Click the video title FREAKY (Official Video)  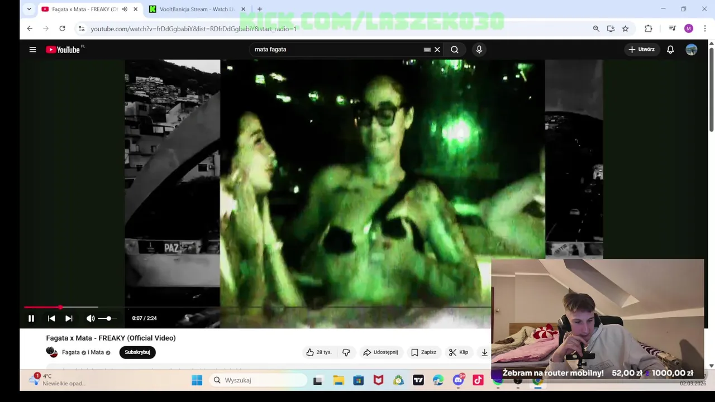[111, 338]
